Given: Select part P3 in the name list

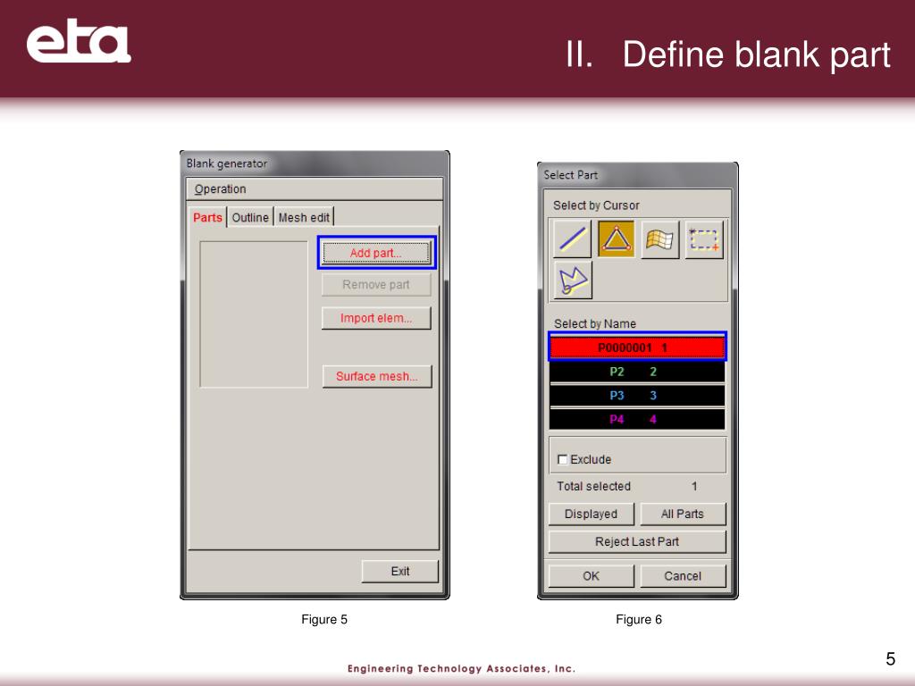Looking at the screenshot, I should 637,396.
